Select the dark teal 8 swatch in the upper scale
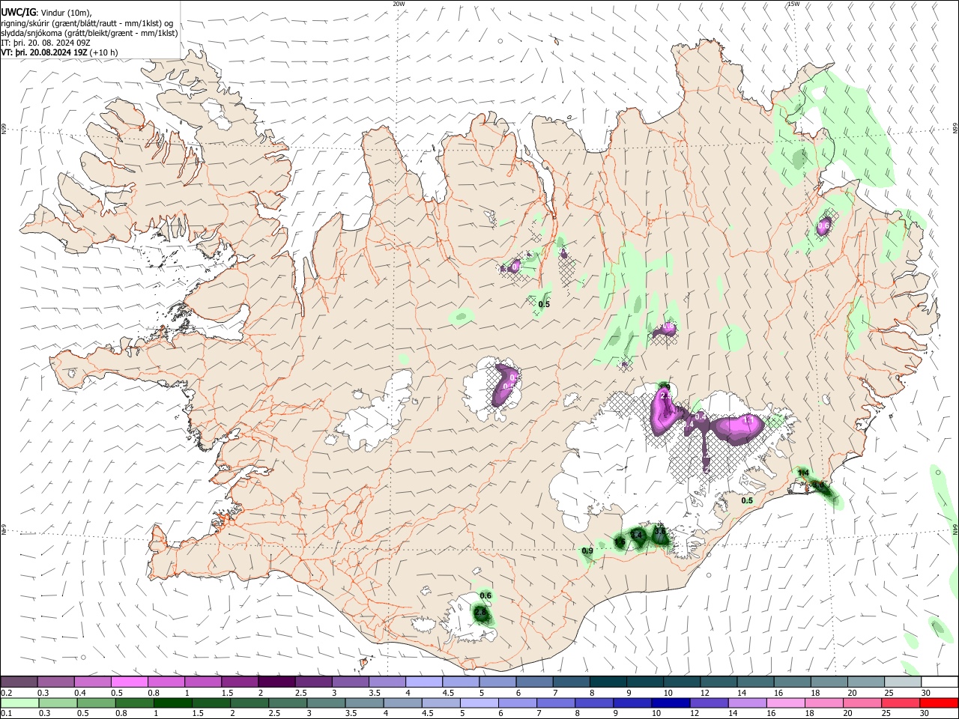Image resolution: width=959 pixels, height=719 pixels. click(x=608, y=682)
